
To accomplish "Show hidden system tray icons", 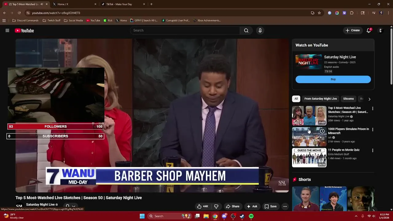I will point(356,216).
